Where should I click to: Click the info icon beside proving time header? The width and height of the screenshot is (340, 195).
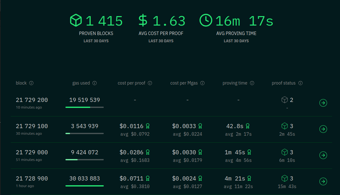point(252,83)
